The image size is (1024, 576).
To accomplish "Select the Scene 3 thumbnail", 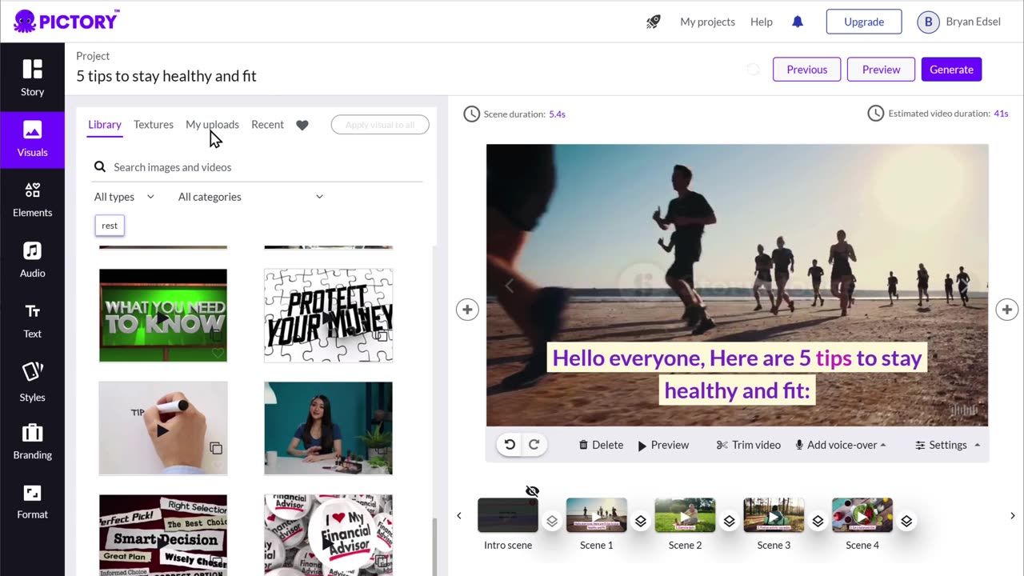I will (x=774, y=515).
